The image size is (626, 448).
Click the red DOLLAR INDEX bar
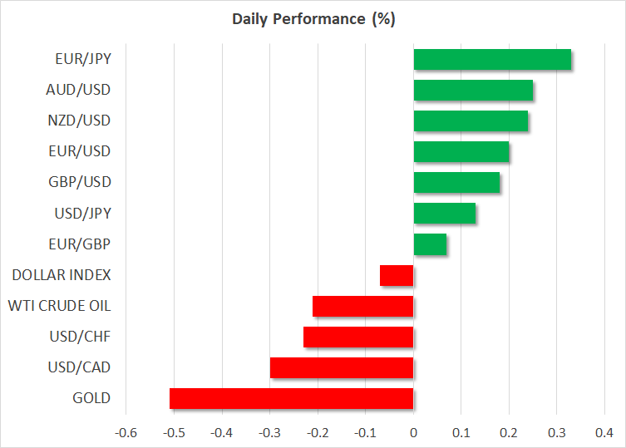coord(397,275)
